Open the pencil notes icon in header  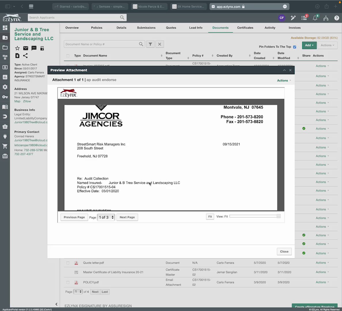pyautogui.click(x=293, y=18)
